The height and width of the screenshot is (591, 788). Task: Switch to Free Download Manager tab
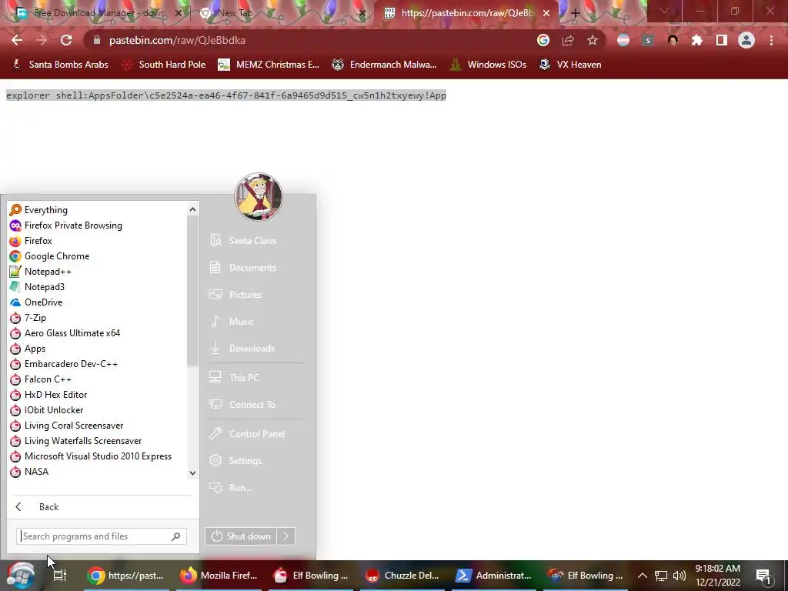point(98,13)
